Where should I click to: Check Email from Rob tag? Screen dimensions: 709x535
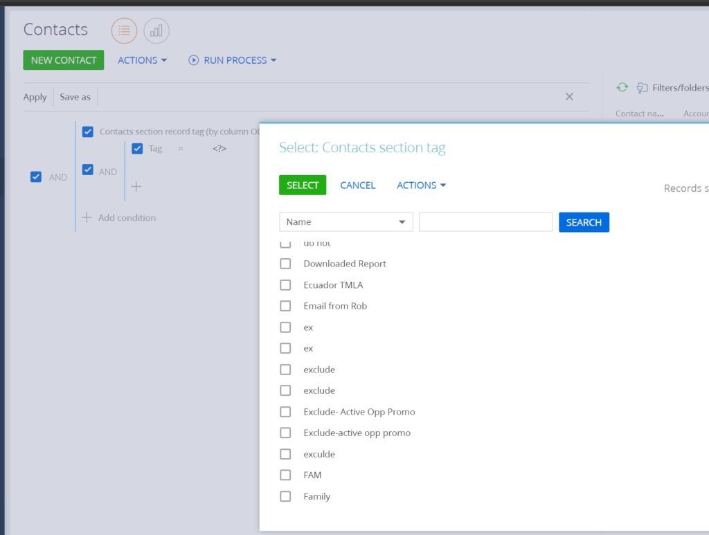pos(285,306)
